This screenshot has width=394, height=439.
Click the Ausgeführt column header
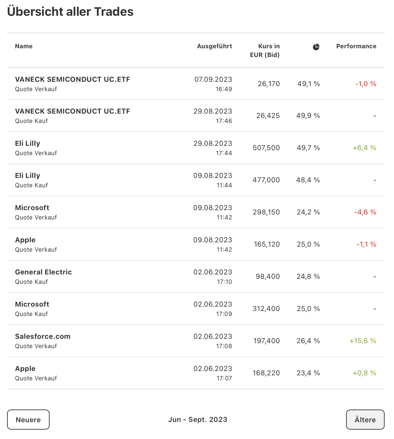click(214, 46)
